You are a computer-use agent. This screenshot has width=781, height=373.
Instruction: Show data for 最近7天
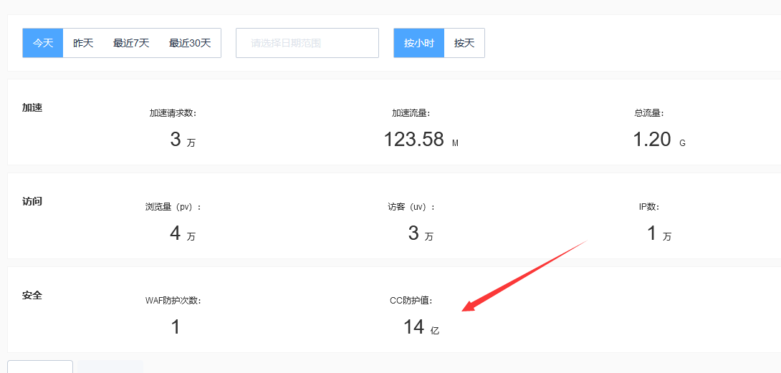[131, 43]
